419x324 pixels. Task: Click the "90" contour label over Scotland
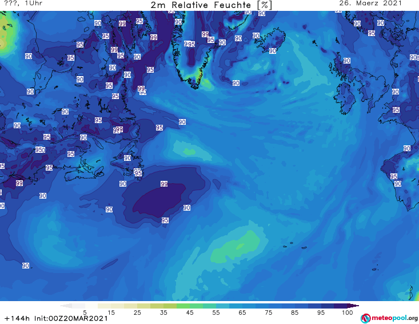347,61
